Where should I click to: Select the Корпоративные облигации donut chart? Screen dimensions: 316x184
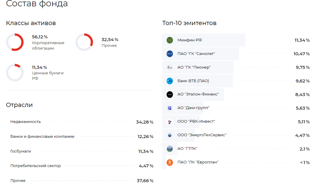click(x=15, y=42)
